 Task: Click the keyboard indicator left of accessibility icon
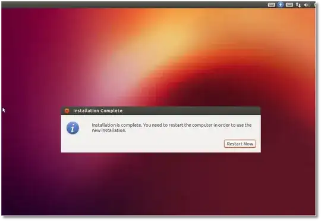pyautogui.click(x=272, y=5)
